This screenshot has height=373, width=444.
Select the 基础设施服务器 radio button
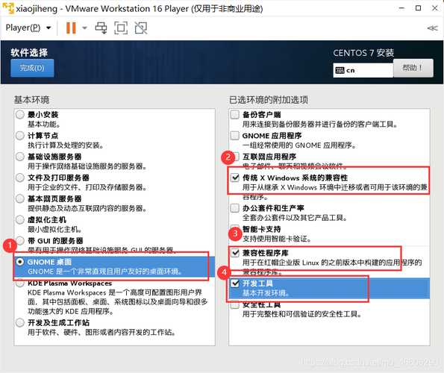pyautogui.click(x=20, y=157)
